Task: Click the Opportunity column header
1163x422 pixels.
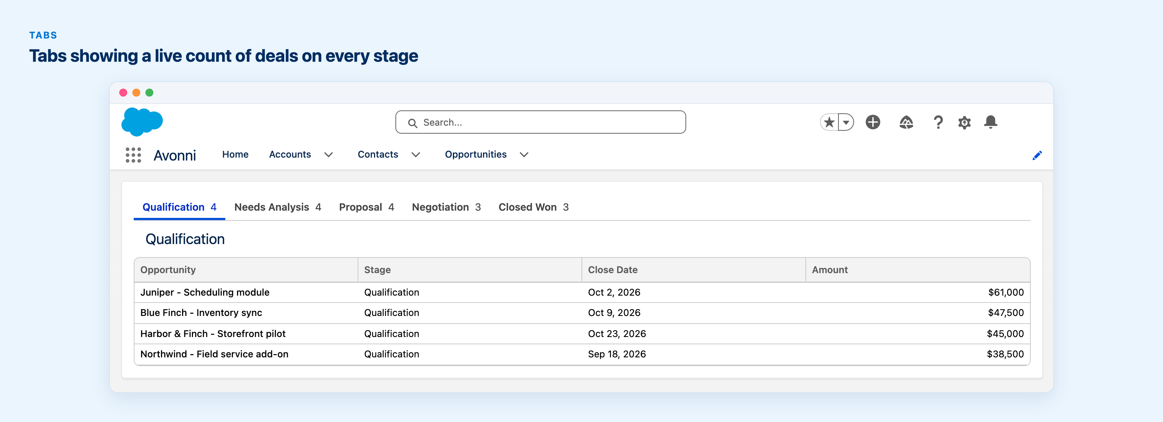Action: click(x=246, y=270)
